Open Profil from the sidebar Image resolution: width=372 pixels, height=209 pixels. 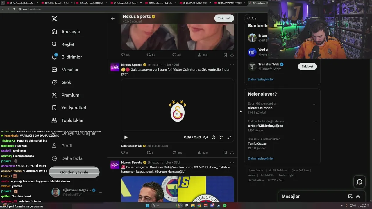[62, 146]
